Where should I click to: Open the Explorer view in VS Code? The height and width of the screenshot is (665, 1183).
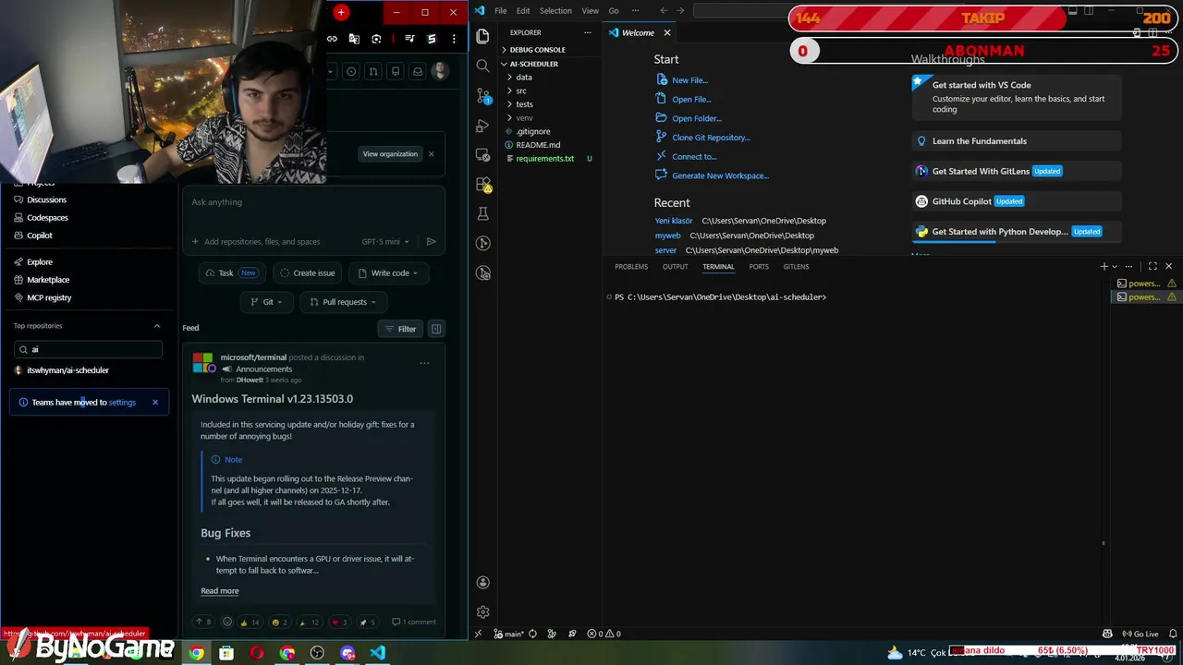[x=482, y=36]
